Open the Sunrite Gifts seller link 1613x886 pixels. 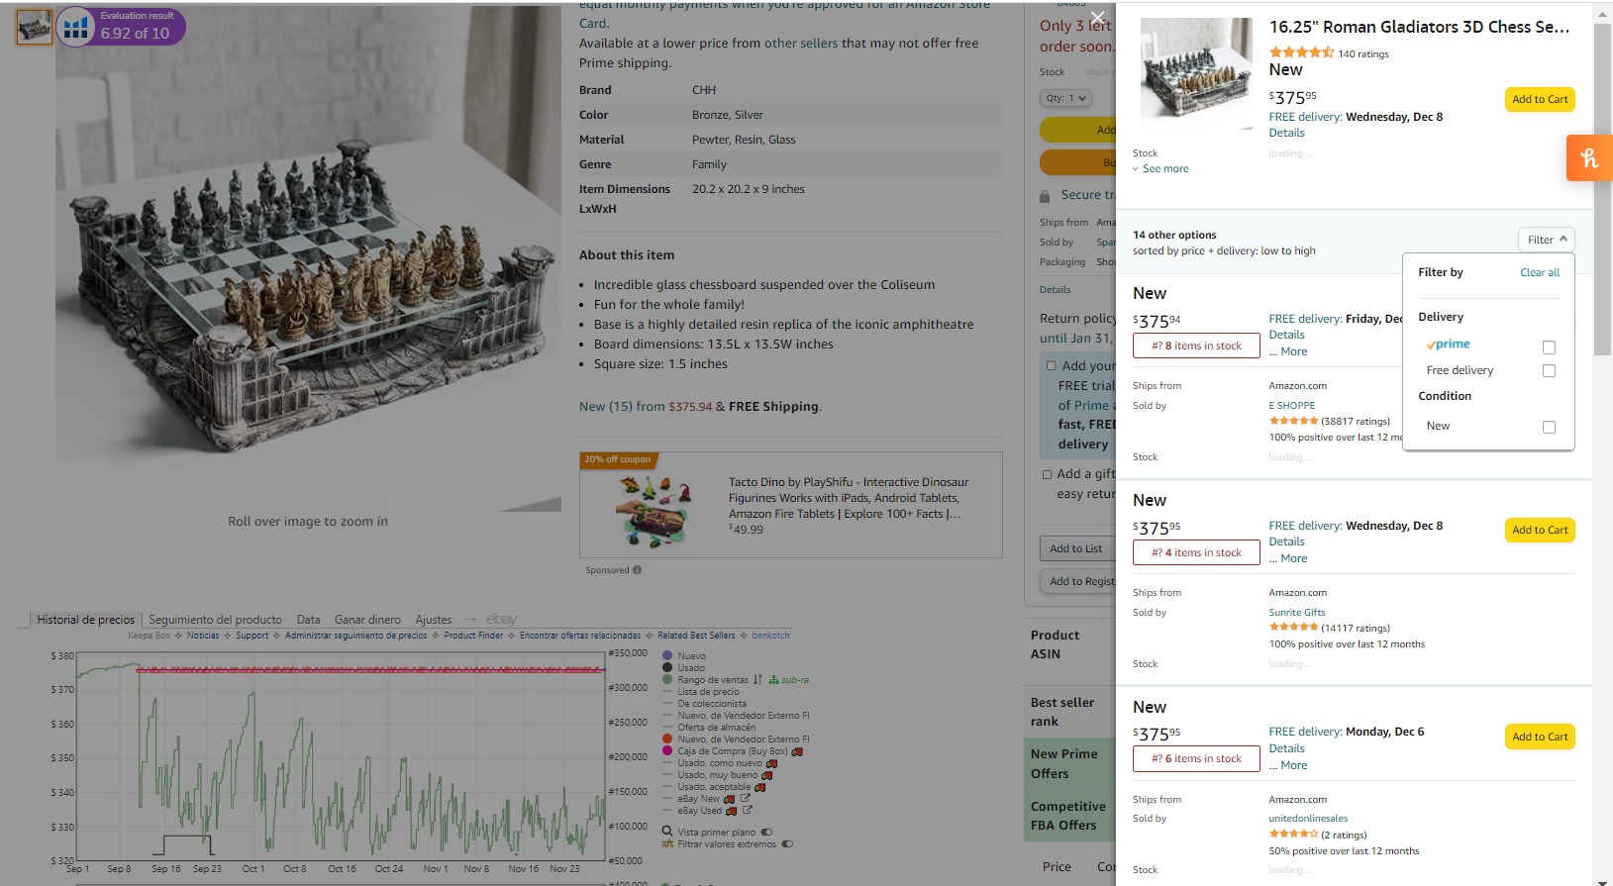[x=1297, y=613]
